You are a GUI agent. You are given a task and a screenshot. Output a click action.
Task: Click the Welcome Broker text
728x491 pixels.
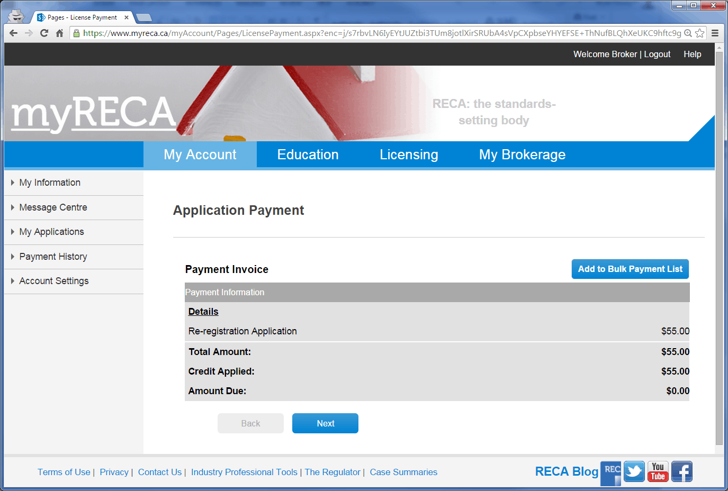point(605,54)
